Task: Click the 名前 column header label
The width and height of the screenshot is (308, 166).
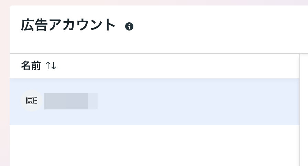Action: [x=31, y=66]
